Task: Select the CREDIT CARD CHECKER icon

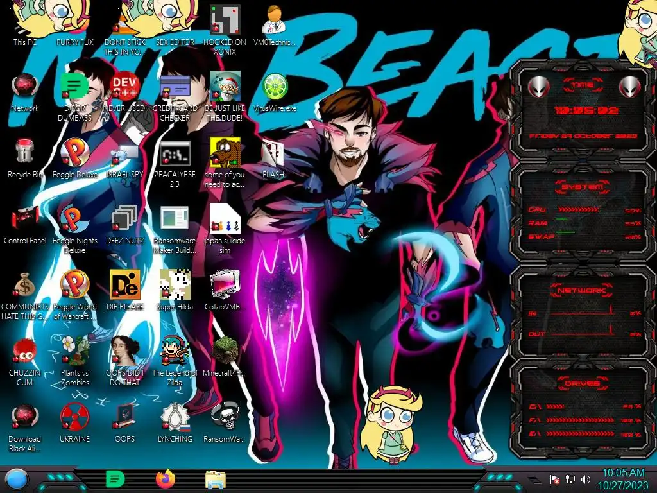Action: click(175, 96)
